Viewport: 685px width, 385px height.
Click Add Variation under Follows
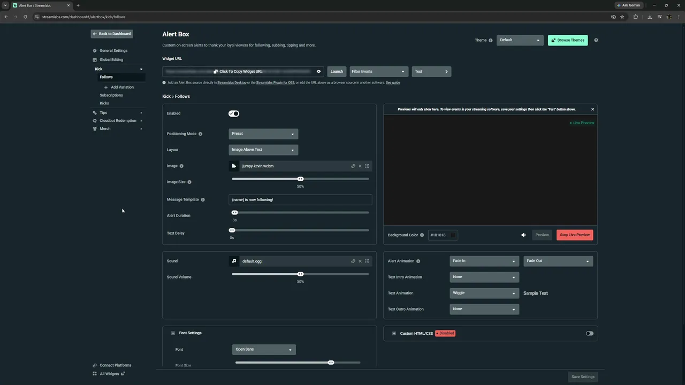119,87
